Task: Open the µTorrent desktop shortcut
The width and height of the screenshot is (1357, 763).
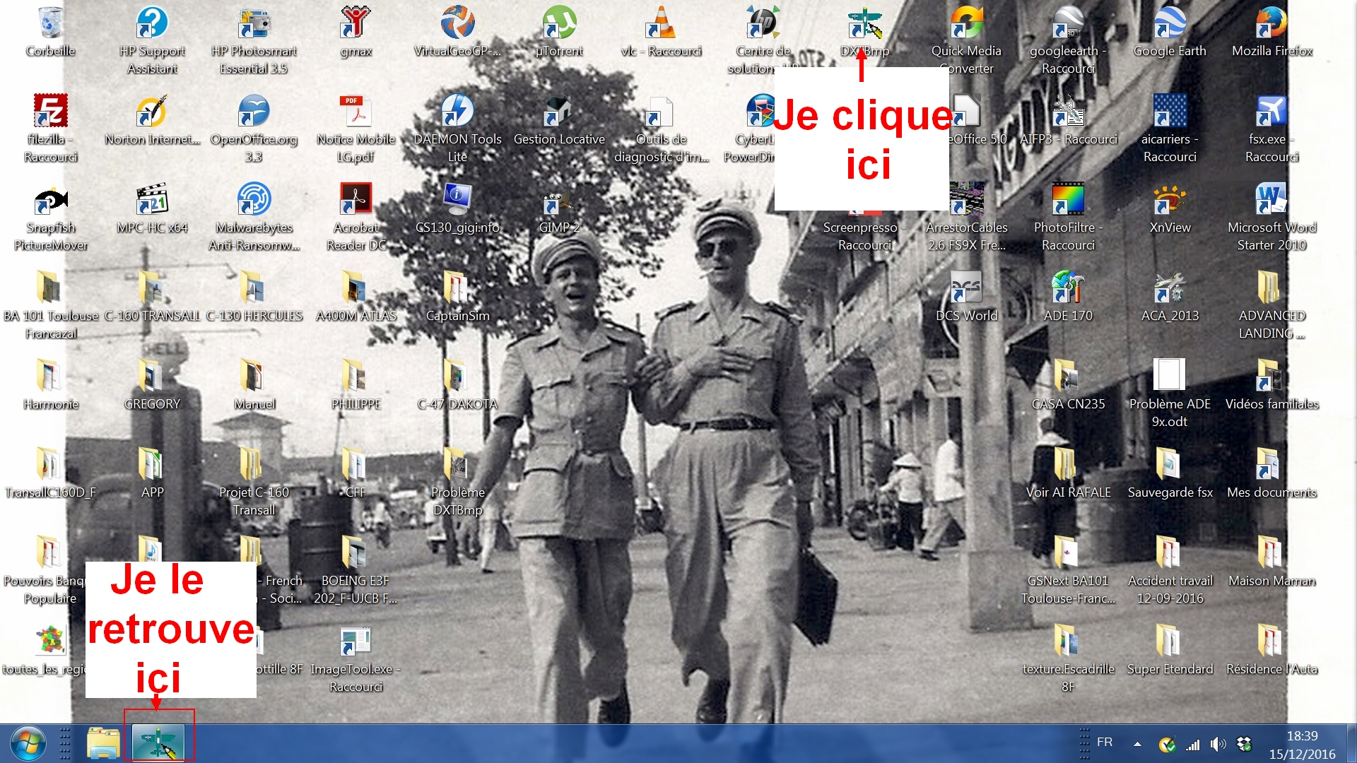Action: 559,23
